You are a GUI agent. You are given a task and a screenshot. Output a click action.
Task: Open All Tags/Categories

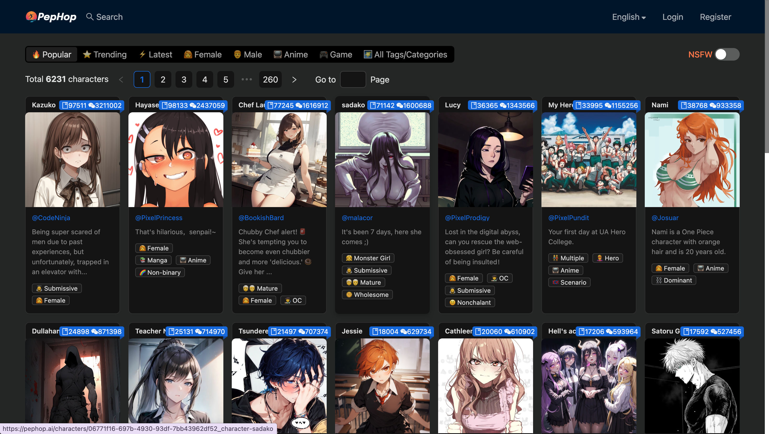(x=405, y=55)
